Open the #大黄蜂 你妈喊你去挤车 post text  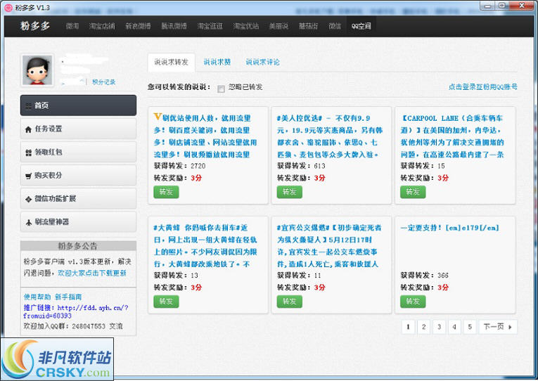point(205,246)
